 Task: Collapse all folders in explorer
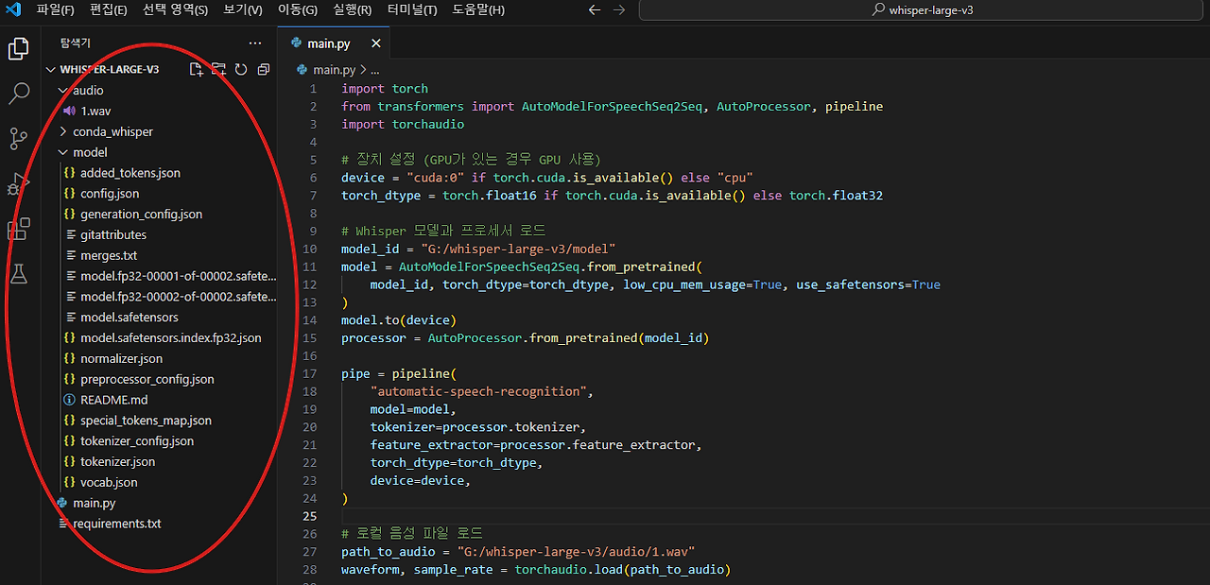coord(264,69)
